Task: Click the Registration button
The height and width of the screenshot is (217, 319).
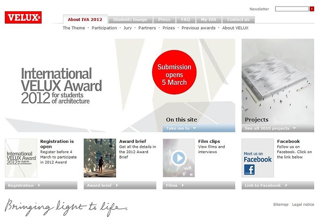Action: click(41, 185)
